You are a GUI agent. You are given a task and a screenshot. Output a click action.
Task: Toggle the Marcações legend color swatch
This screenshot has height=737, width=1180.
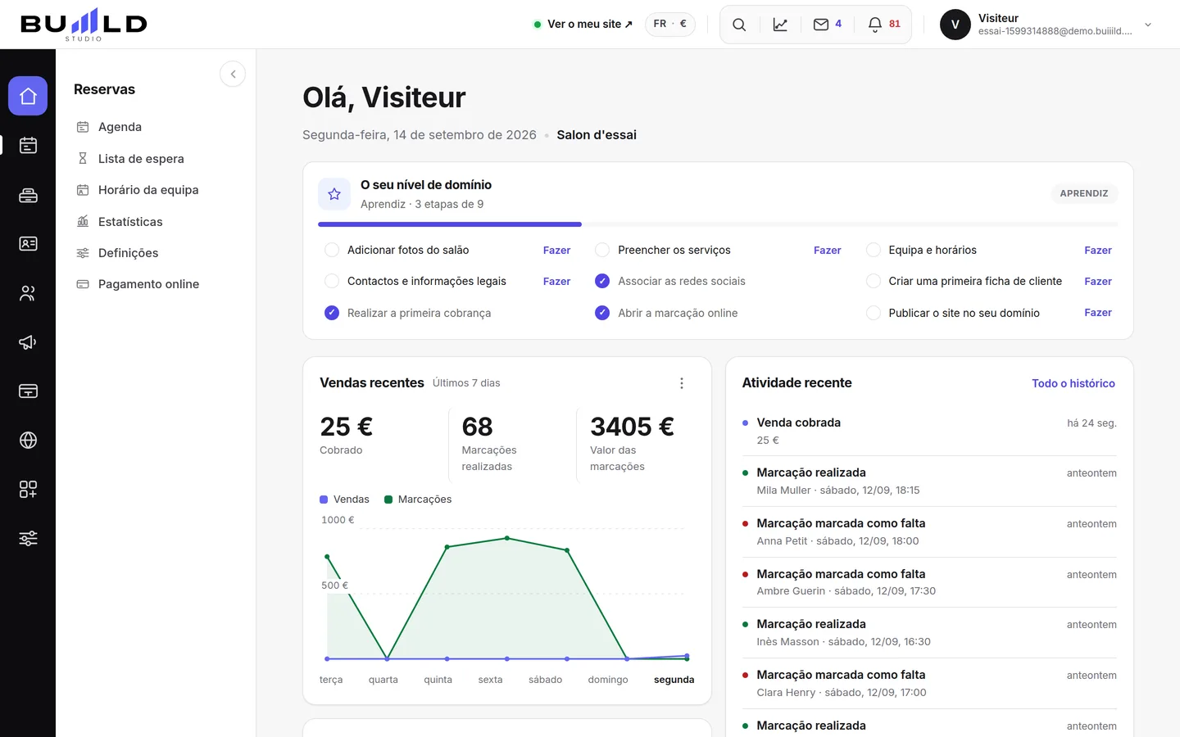point(388,500)
